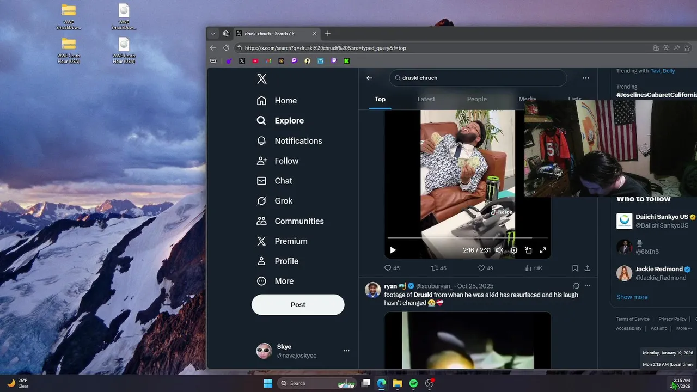The height and width of the screenshot is (392, 697).
Task: Open Jackie Redmond's profile suggestion
Action: click(x=659, y=269)
